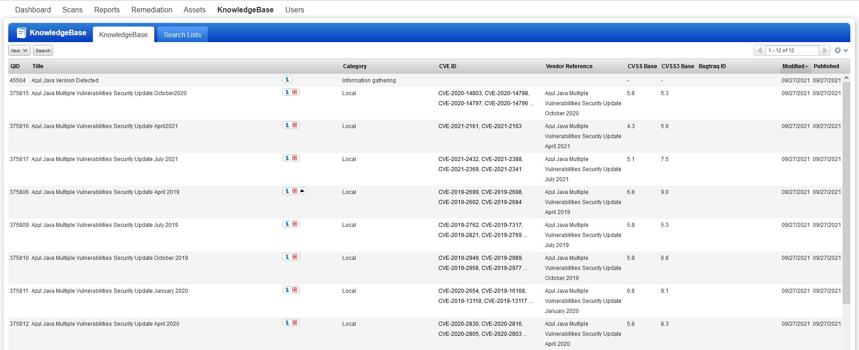This screenshot has height=350, width=859.
Task: Open the Remediation menu item
Action: pyautogui.click(x=152, y=10)
